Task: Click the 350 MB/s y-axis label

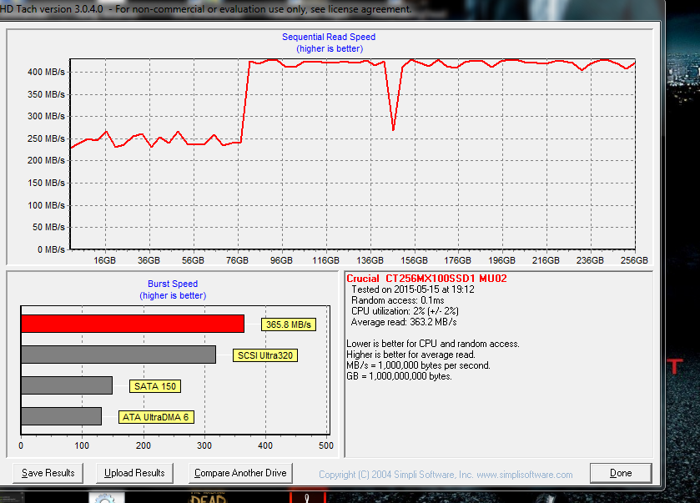Action: (x=46, y=94)
